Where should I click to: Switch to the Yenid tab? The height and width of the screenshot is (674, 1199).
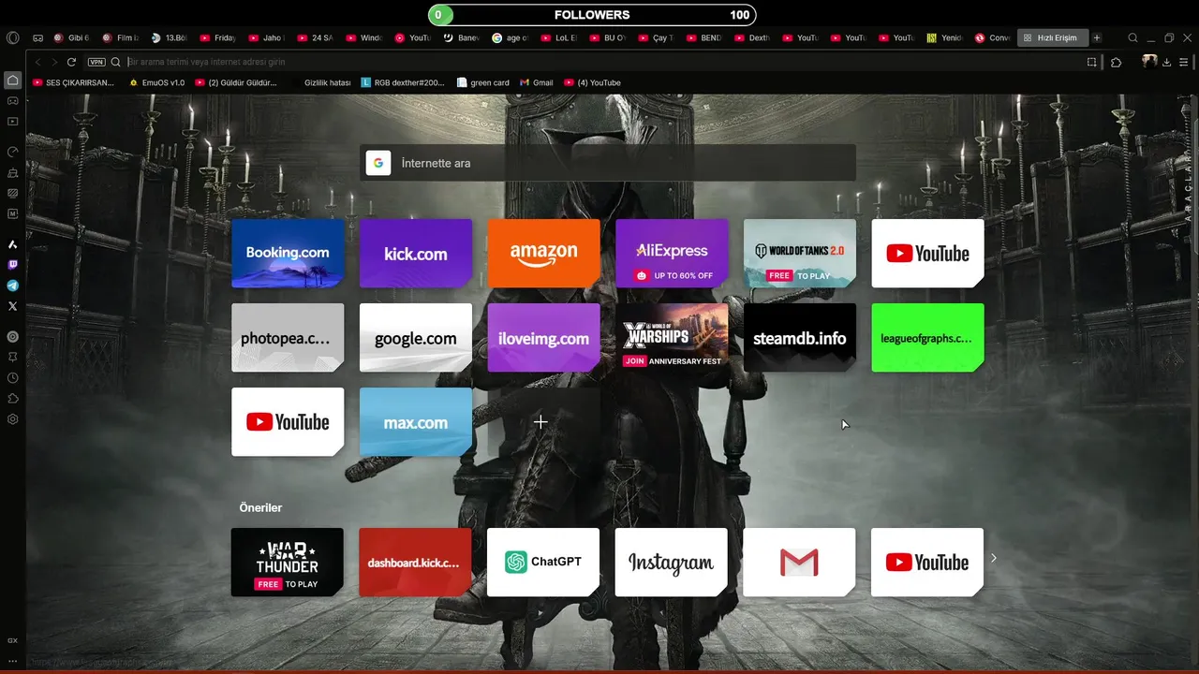(944, 38)
